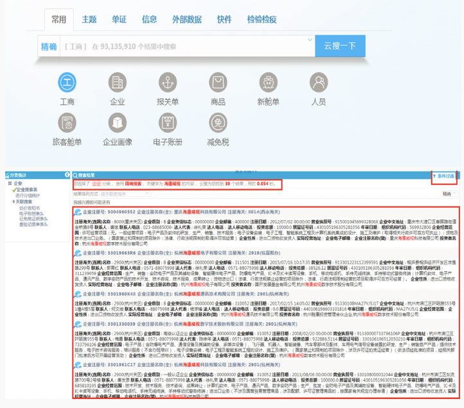This screenshot has height=408, width=464.
Task: Click the 云搜一下 search button
Action: coord(341,46)
